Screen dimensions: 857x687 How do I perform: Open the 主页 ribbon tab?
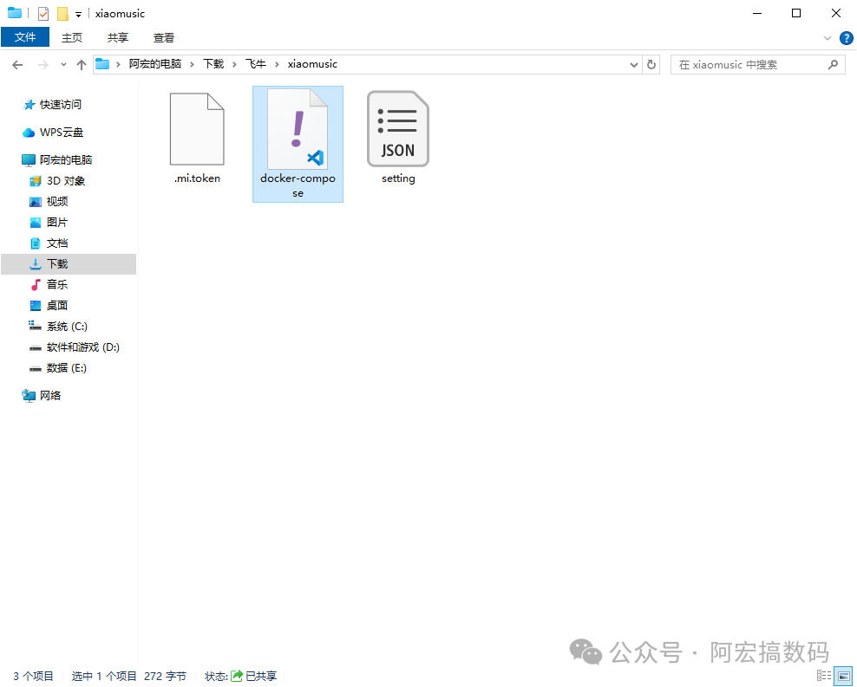[x=72, y=37]
